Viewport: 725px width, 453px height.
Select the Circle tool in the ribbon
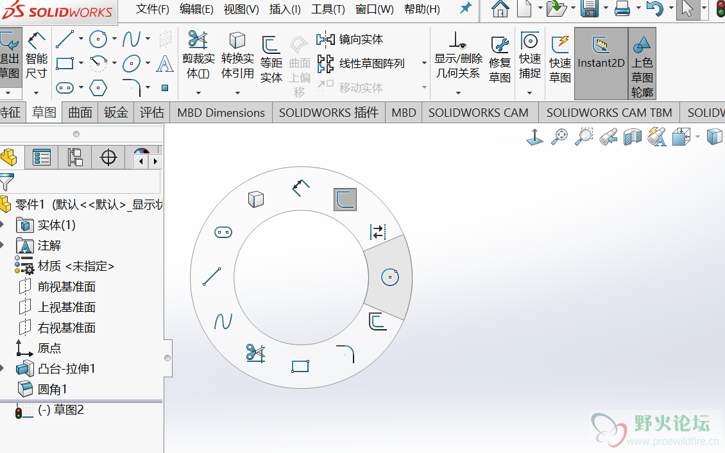point(98,39)
